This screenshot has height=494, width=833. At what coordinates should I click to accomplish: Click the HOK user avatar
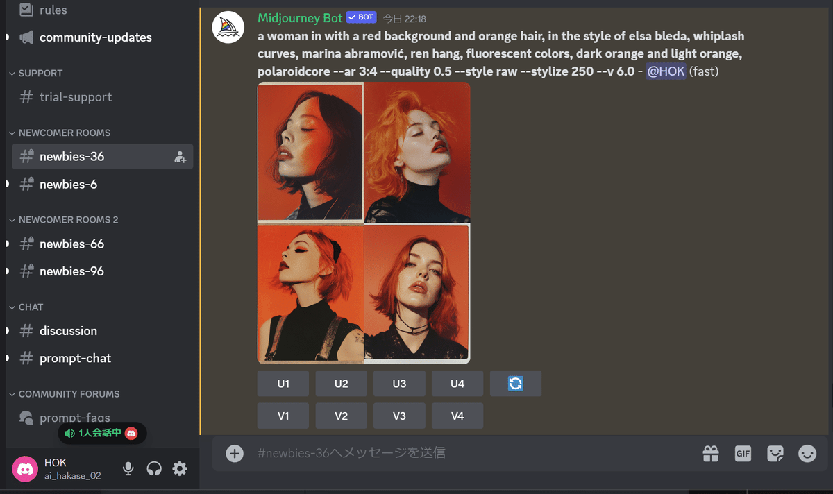[x=26, y=469]
